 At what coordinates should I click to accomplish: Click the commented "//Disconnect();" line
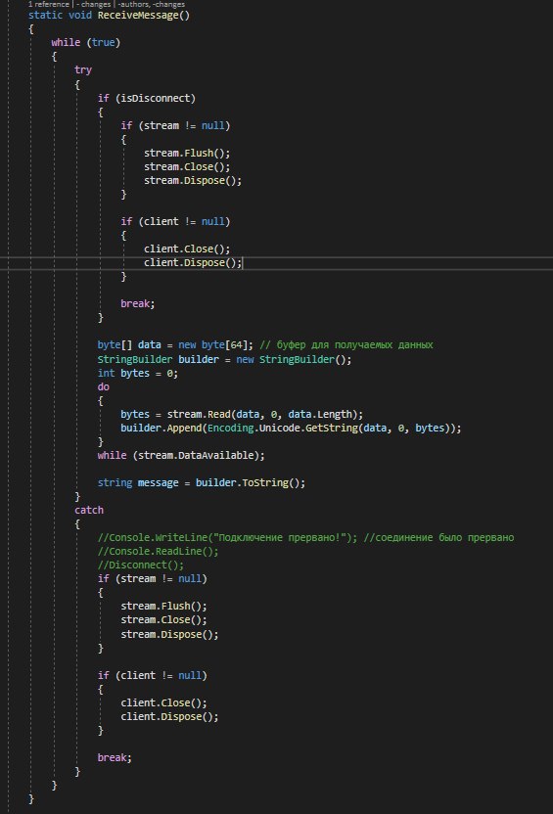point(141,565)
